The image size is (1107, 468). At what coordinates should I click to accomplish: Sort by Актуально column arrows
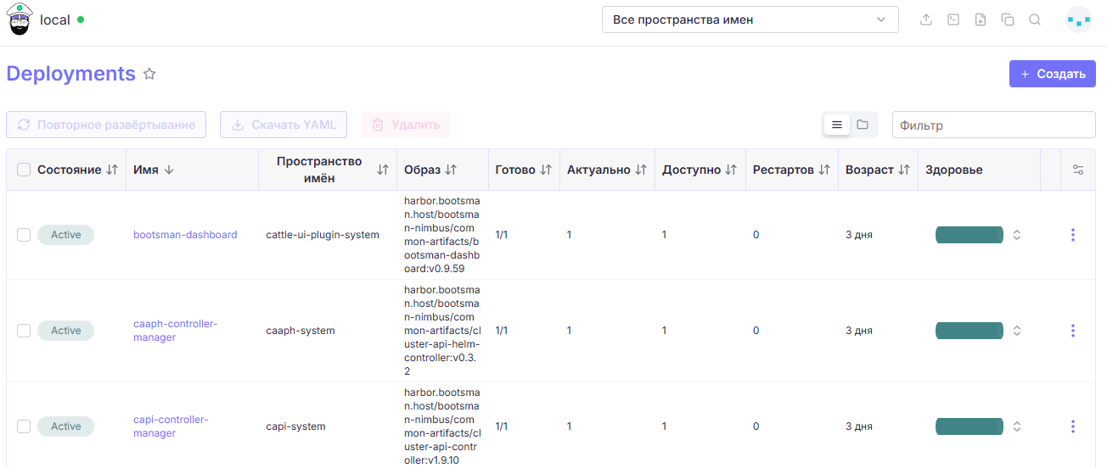point(641,170)
